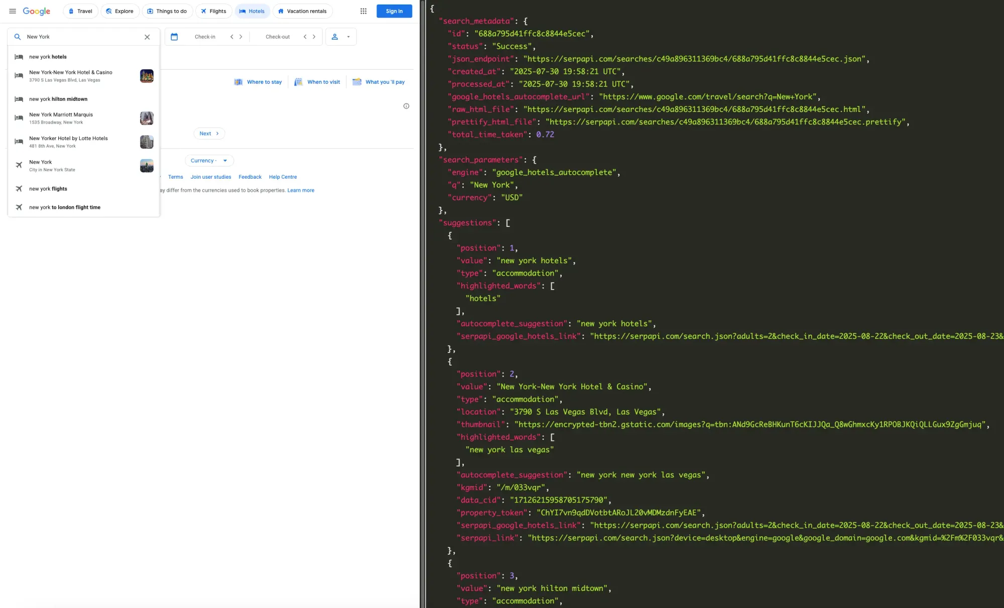Image resolution: width=1004 pixels, height=608 pixels.
Task: Select the New York Marriott Marquis thumbnail
Action: tap(147, 118)
